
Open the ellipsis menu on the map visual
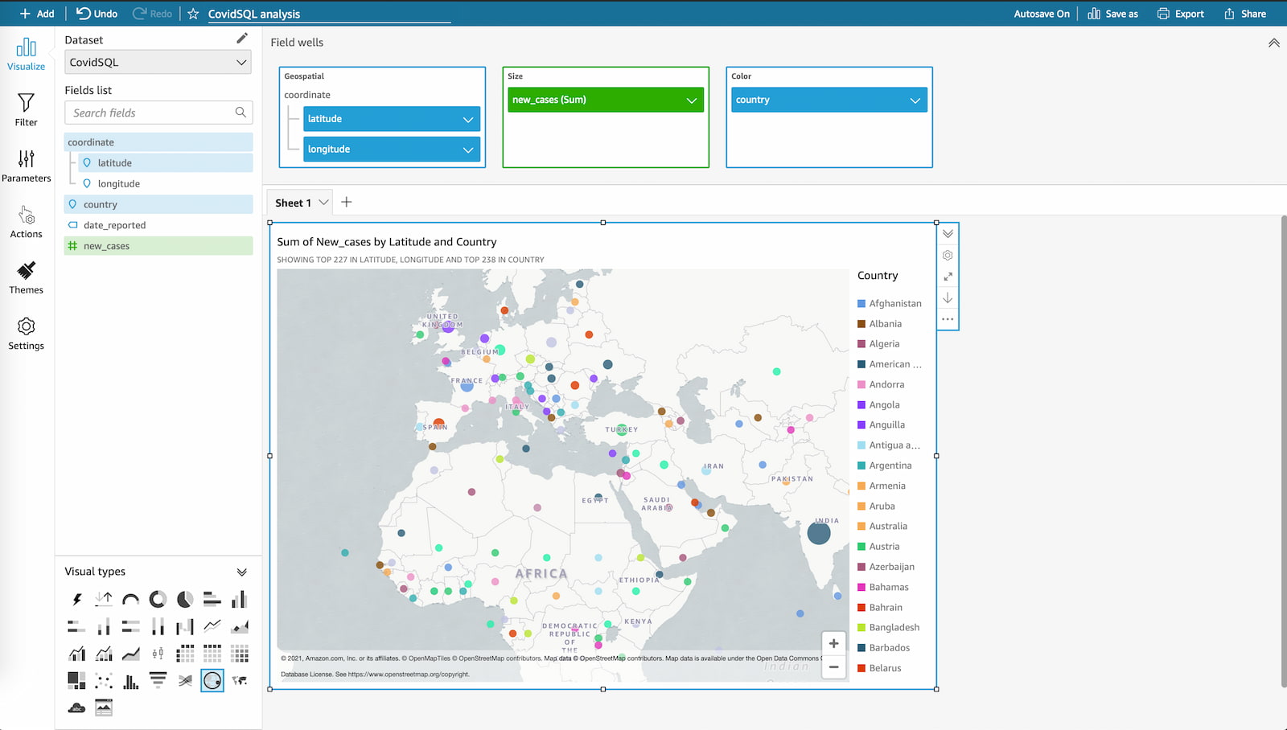pos(948,319)
